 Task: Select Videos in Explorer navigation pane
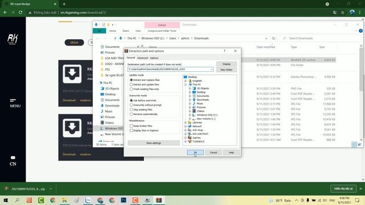tap(109, 123)
